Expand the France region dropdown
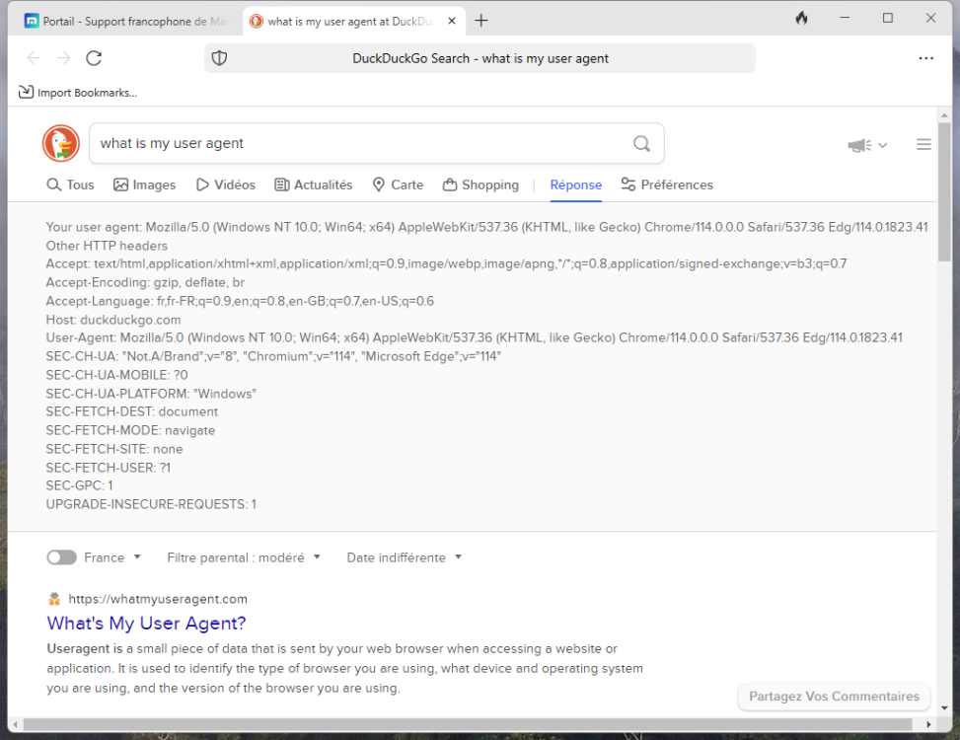The height and width of the screenshot is (740, 960). tap(112, 557)
